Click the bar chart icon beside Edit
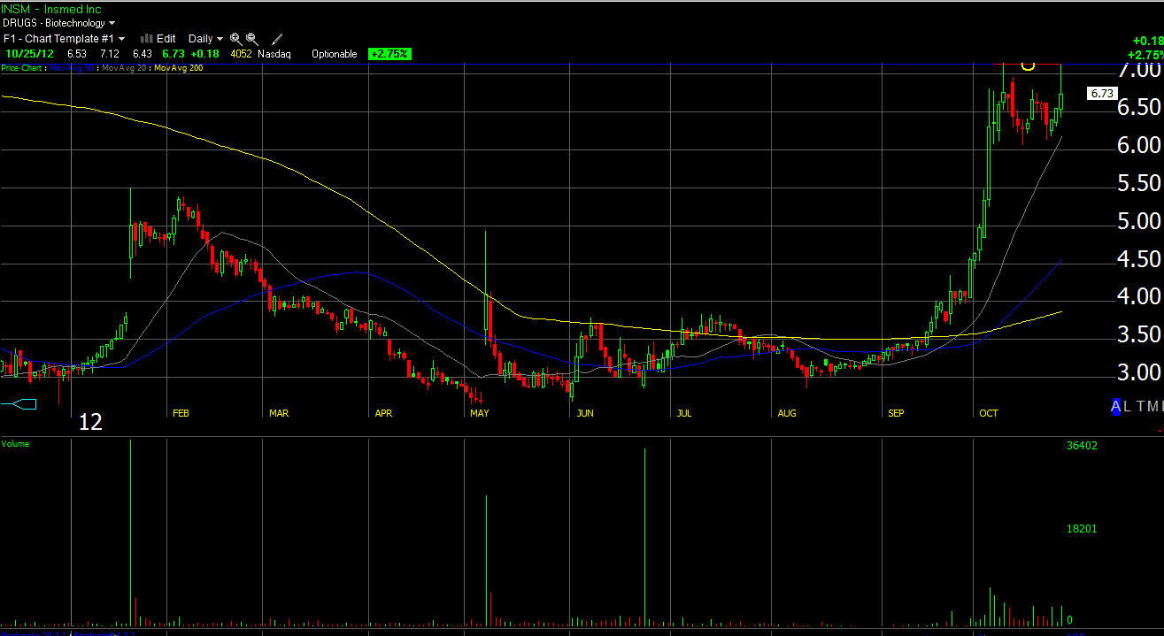The width and height of the screenshot is (1164, 636). tap(146, 39)
